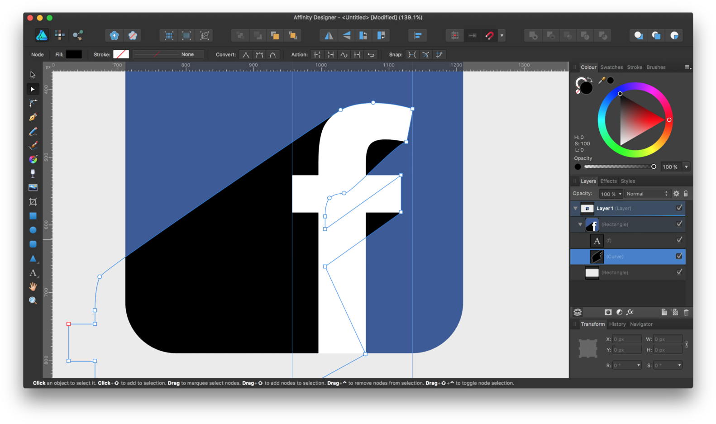Switch to the Effects tab

click(608, 181)
